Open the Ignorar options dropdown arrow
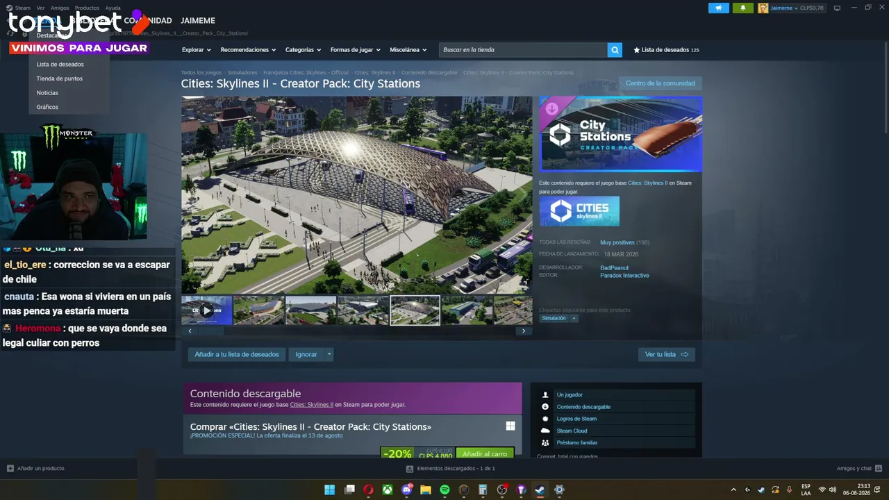The image size is (889, 500). tap(329, 354)
